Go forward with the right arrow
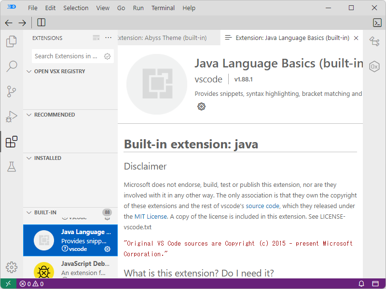The image size is (386, 289). click(x=22, y=23)
